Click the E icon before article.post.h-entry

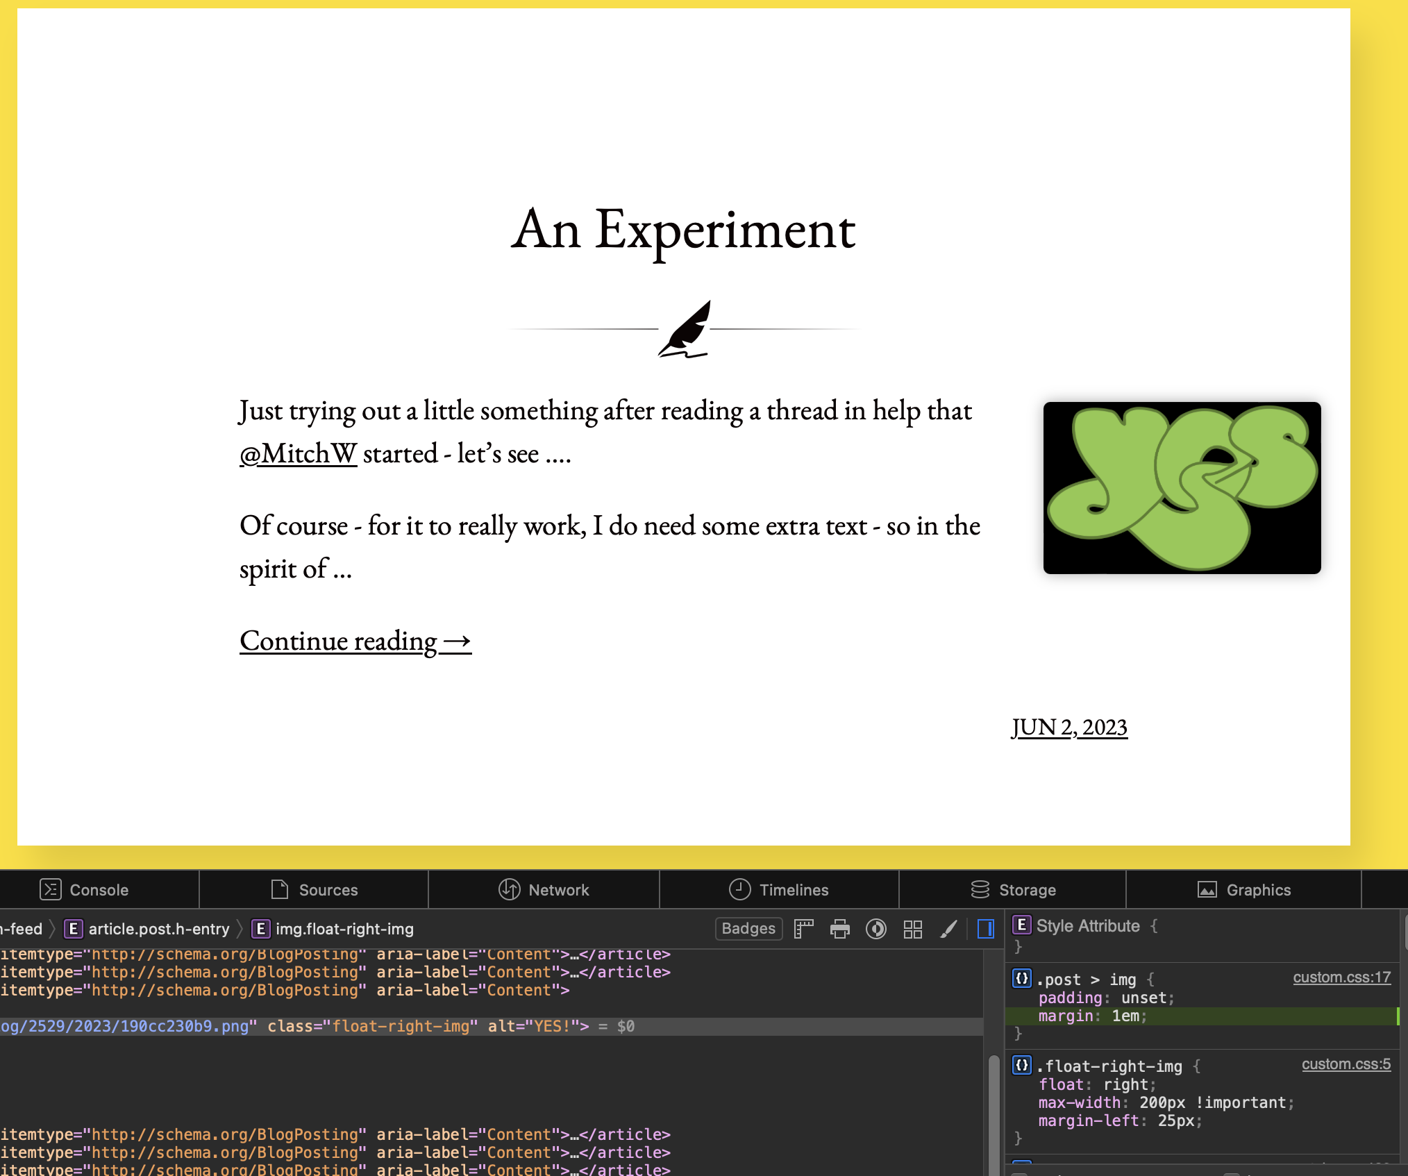[x=74, y=929]
